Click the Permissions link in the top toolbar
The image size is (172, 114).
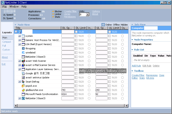click(x=70, y=17)
